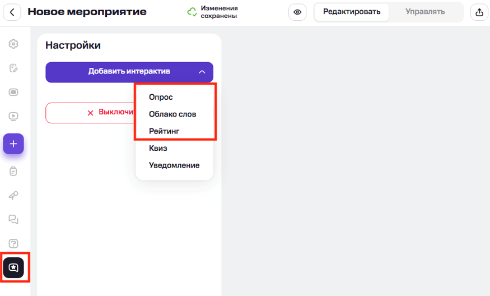Select the star speech-bubble interactive icon
490x296 pixels.
coord(13,267)
